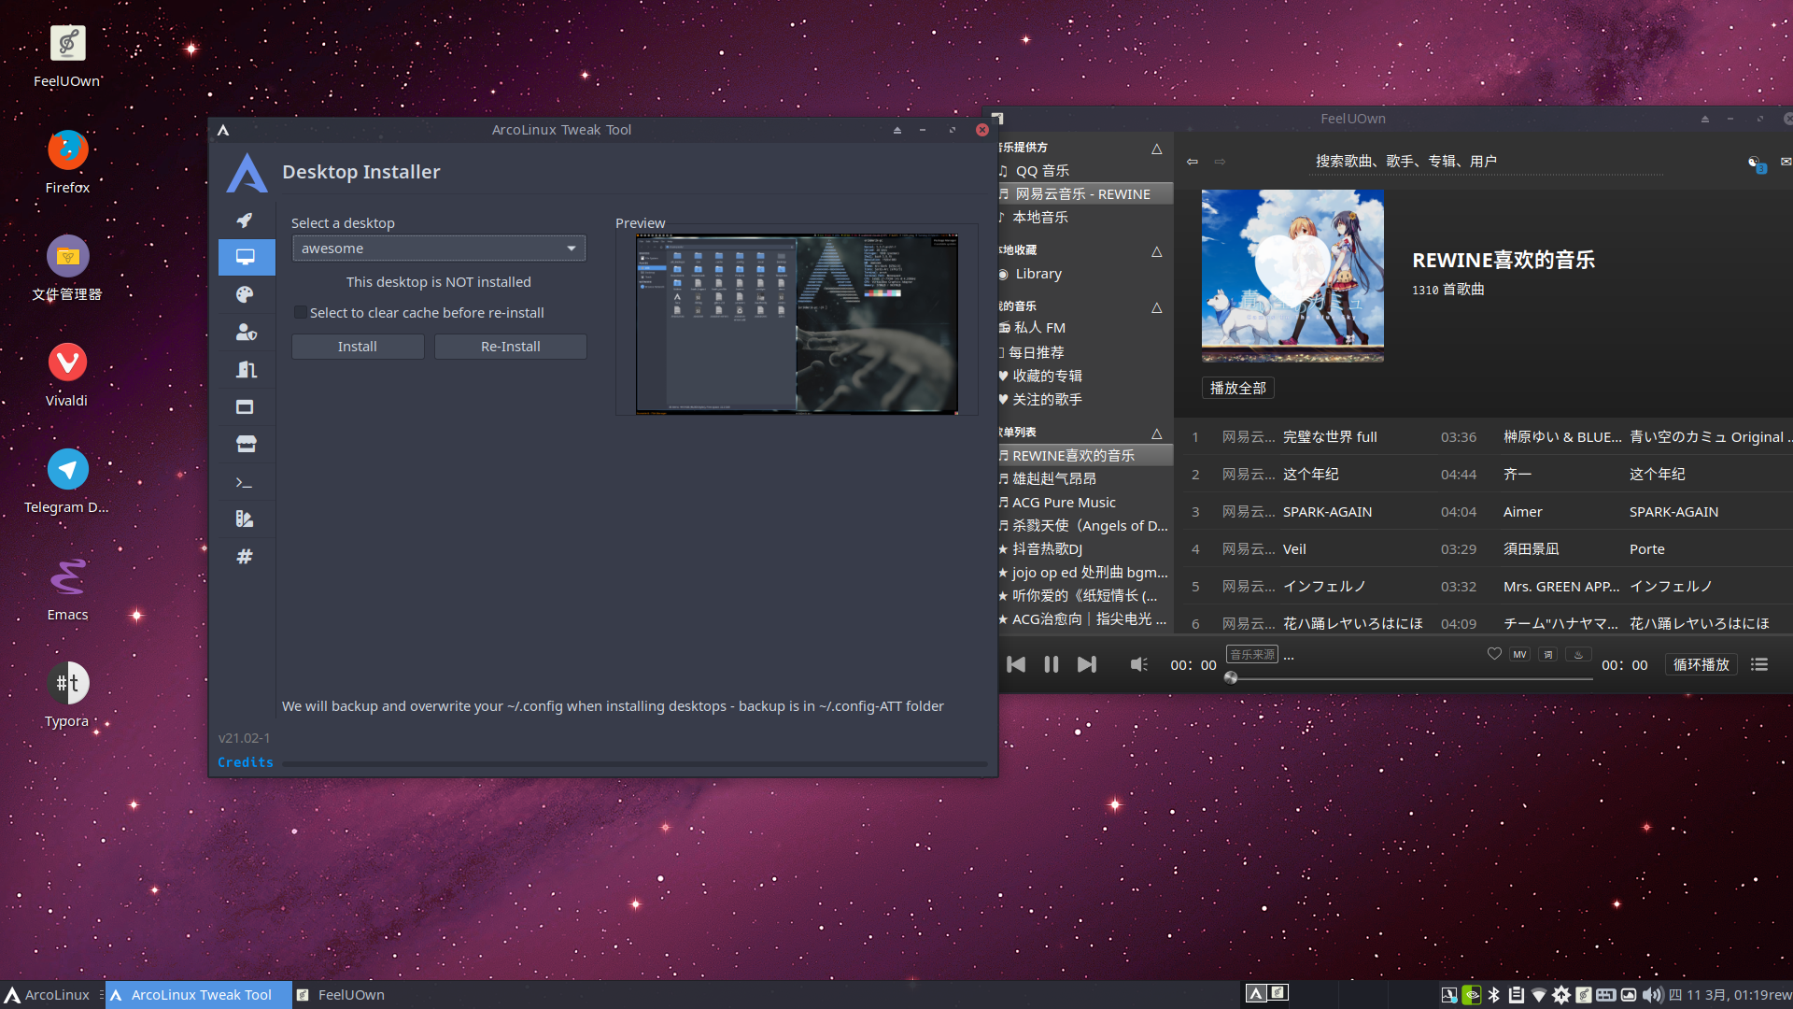Open 本地音乐 in FeelUOwn sidebar
Image resolution: width=1793 pixels, height=1009 pixels.
click(x=1084, y=217)
